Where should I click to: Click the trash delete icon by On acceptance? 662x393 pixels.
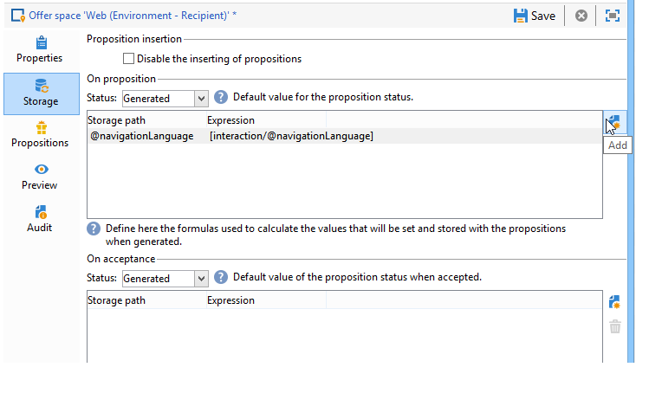[615, 326]
